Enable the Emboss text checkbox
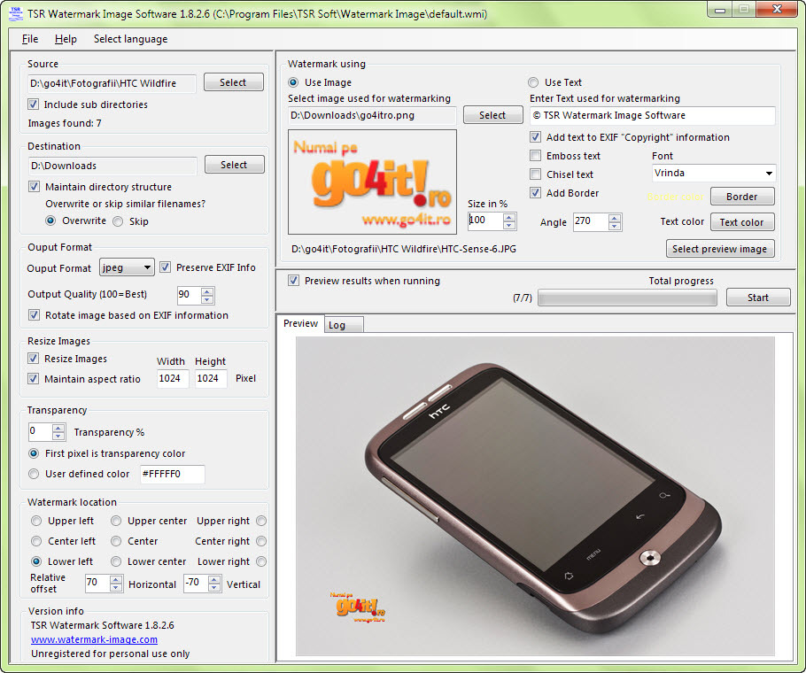This screenshot has height=673, width=806. click(535, 156)
